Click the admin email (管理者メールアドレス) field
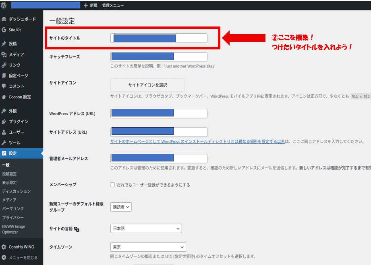371x265 pixels. [x=159, y=158]
